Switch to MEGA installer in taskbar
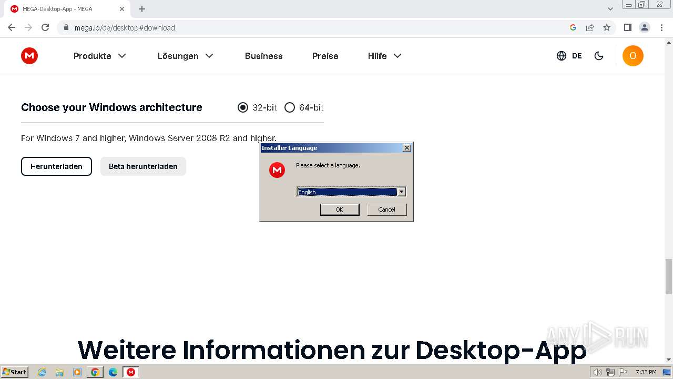The image size is (673, 379). 131,372
